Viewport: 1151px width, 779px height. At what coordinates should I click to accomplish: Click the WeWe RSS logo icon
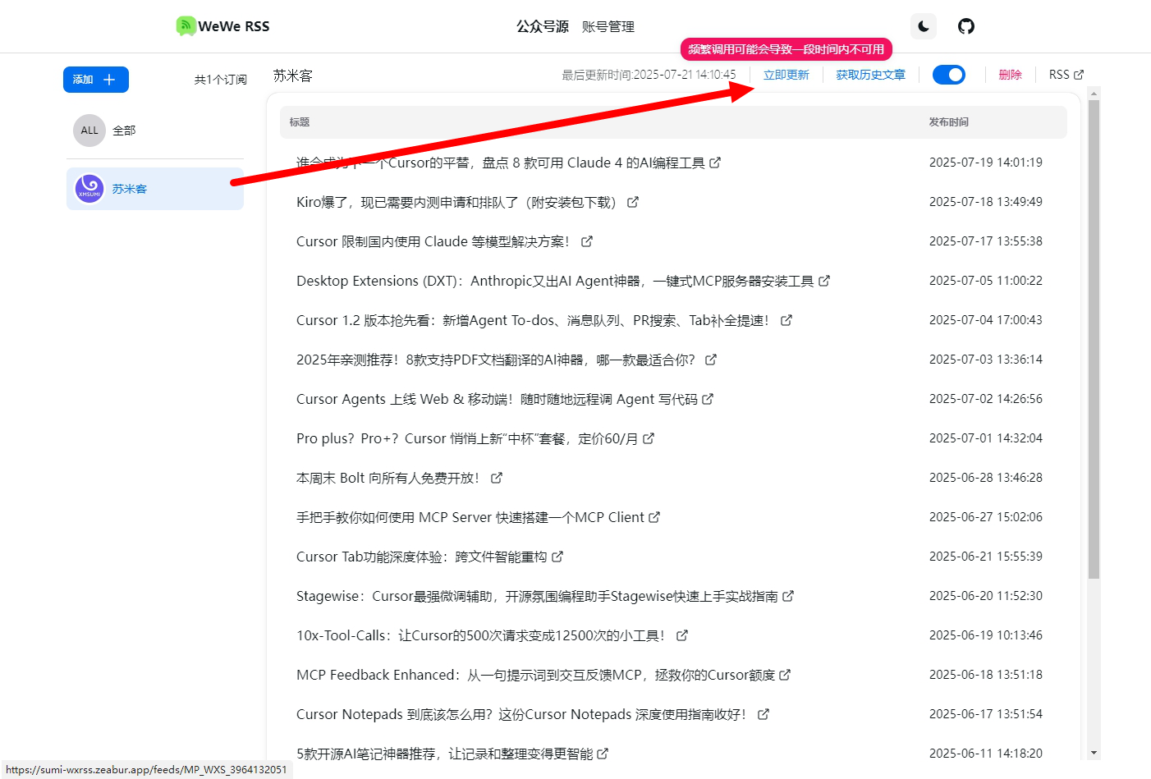pyautogui.click(x=186, y=26)
